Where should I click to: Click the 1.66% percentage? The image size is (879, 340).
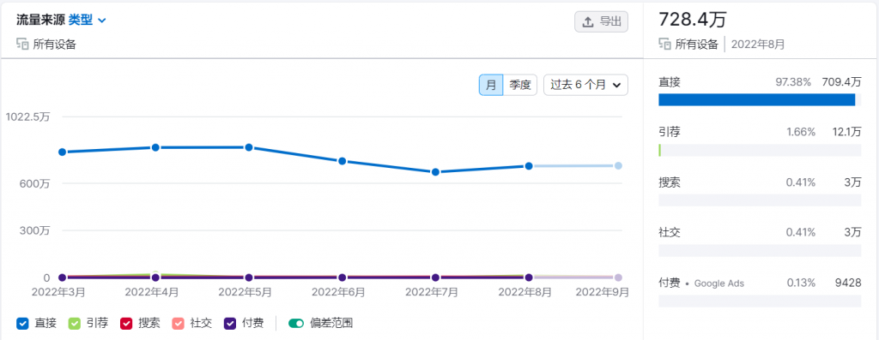801,132
